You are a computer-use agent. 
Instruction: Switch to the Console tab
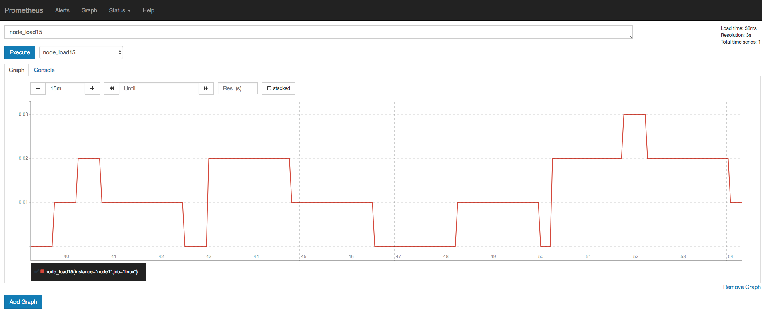pos(44,70)
